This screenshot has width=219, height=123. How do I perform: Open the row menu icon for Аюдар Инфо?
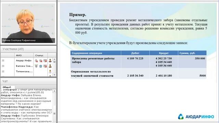tap(3, 60)
